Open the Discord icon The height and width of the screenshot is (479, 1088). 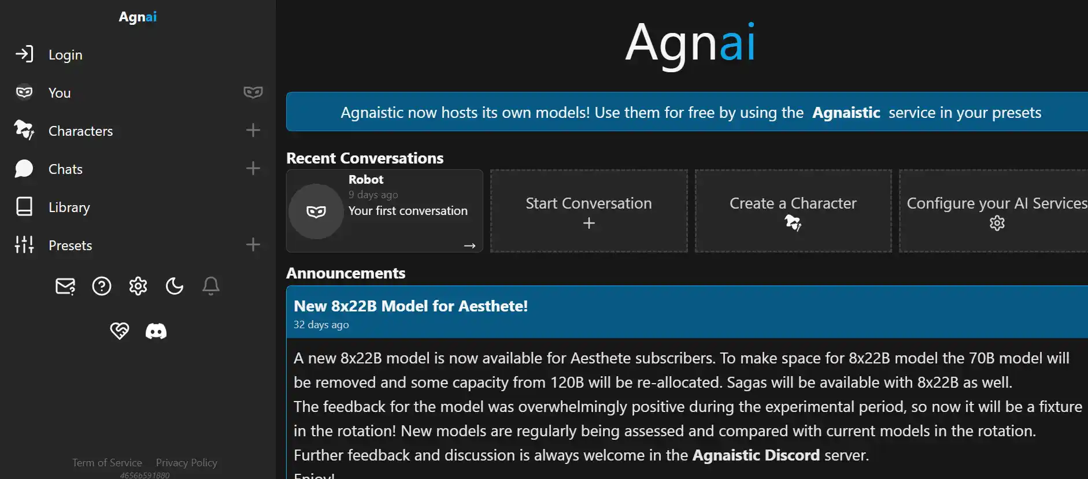pyautogui.click(x=156, y=331)
